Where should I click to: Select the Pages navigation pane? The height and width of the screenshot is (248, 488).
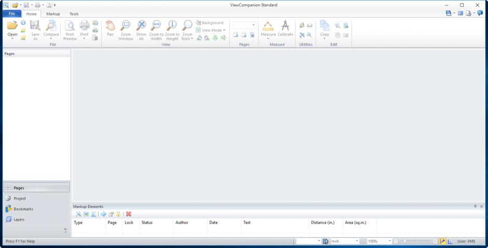click(36, 188)
